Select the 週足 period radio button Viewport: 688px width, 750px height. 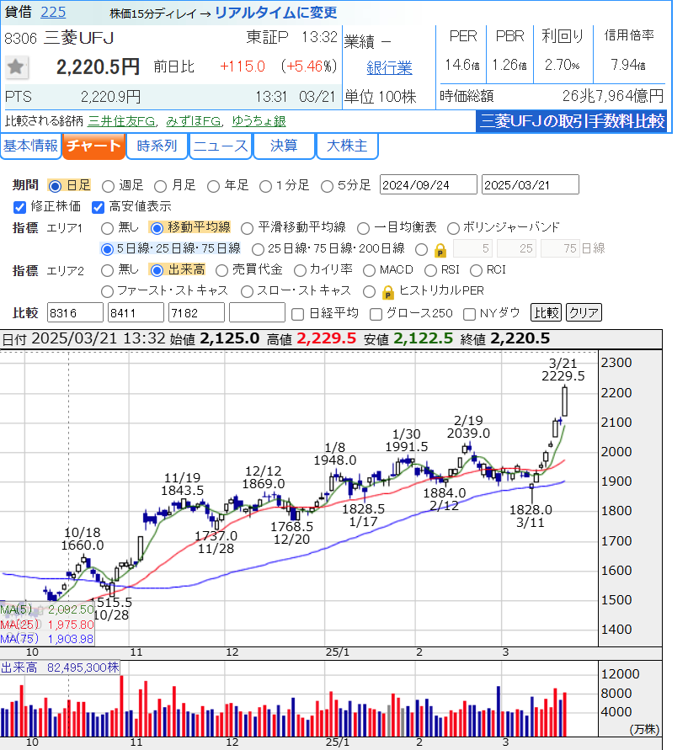[x=108, y=185]
